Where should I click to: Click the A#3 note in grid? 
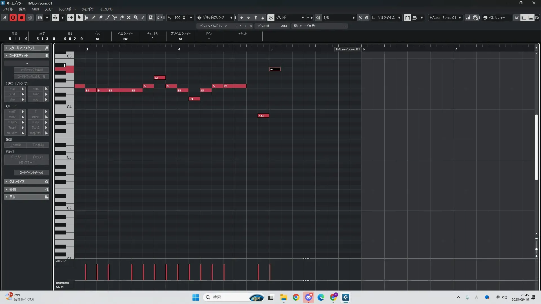[263, 116]
